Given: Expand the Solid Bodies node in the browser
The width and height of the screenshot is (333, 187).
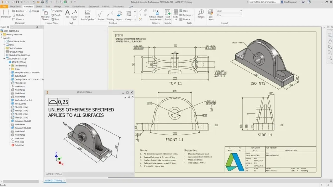Looking at the screenshot, I should click(10, 66).
